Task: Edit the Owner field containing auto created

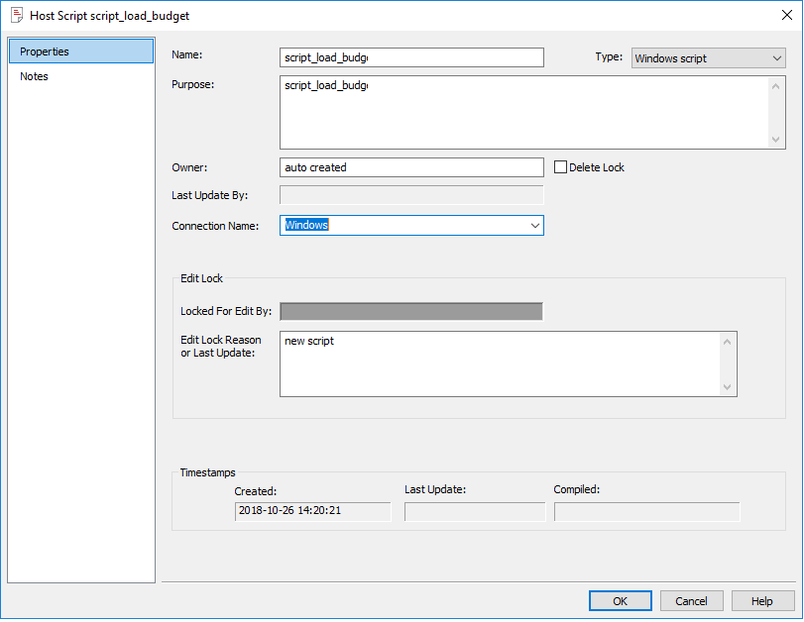Action: (x=411, y=167)
